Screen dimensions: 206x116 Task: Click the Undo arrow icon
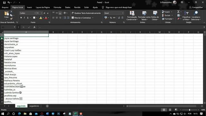pyautogui.click(x=9, y=3)
